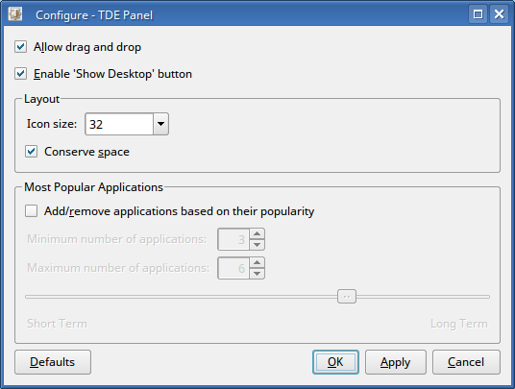Enable add/remove applications based on popularity
The height and width of the screenshot is (389, 515).
[x=31, y=211]
